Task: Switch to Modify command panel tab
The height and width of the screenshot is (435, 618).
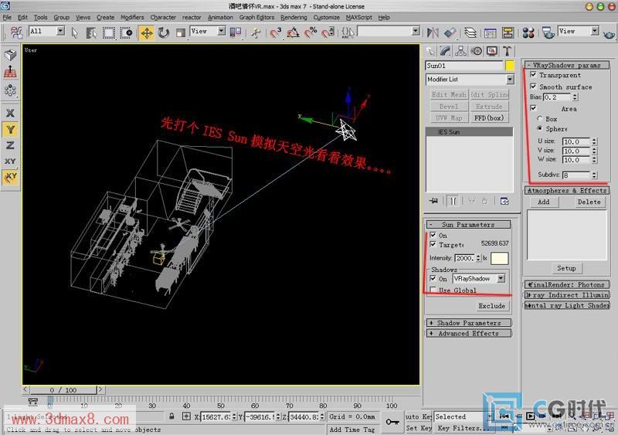Action: point(446,51)
